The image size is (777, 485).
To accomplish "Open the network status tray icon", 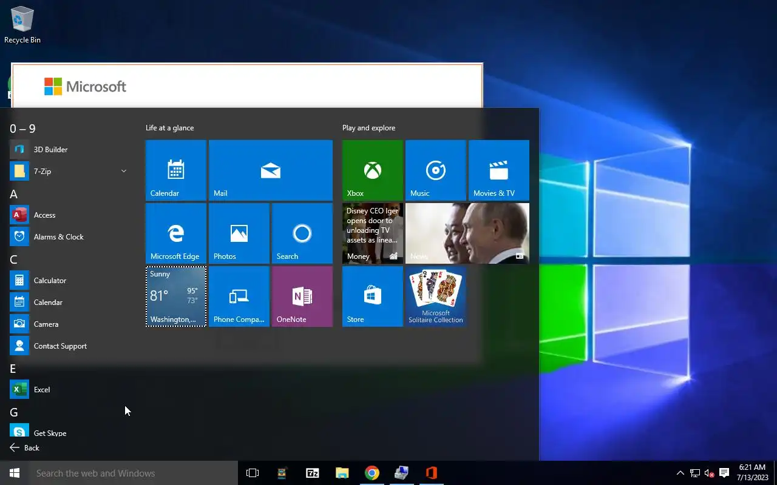I will [695, 473].
